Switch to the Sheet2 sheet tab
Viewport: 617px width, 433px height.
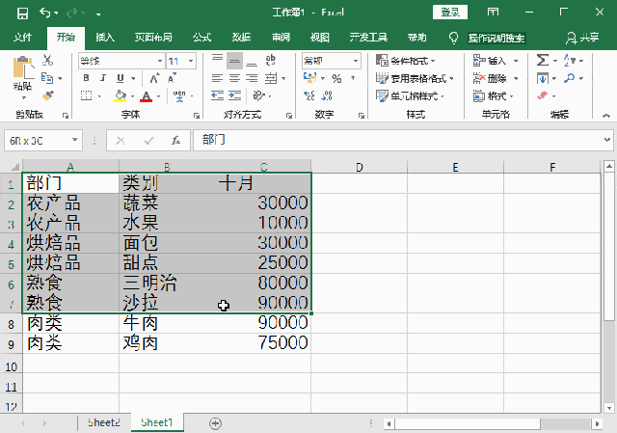pyautogui.click(x=103, y=422)
